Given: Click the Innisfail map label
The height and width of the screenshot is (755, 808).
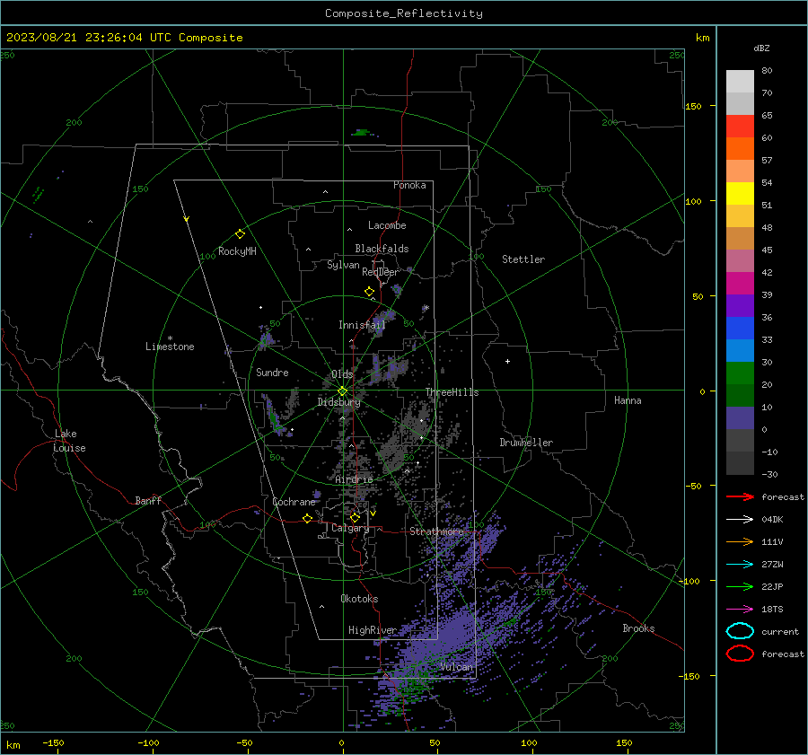Looking at the screenshot, I should point(362,325).
